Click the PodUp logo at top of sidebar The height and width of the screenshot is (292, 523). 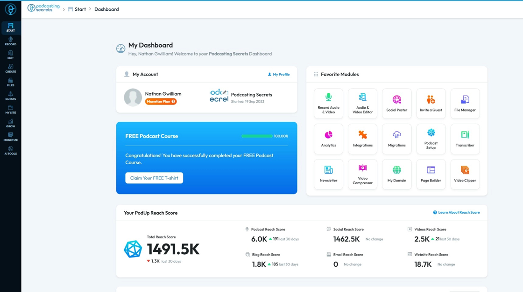pos(10,9)
